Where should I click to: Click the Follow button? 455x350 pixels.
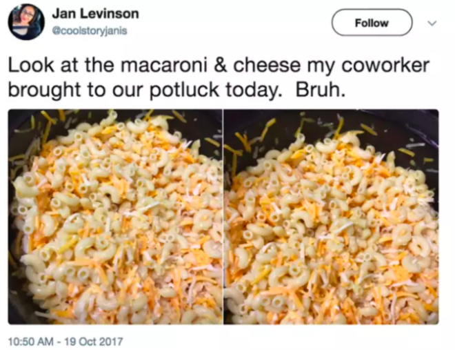pyautogui.click(x=372, y=23)
